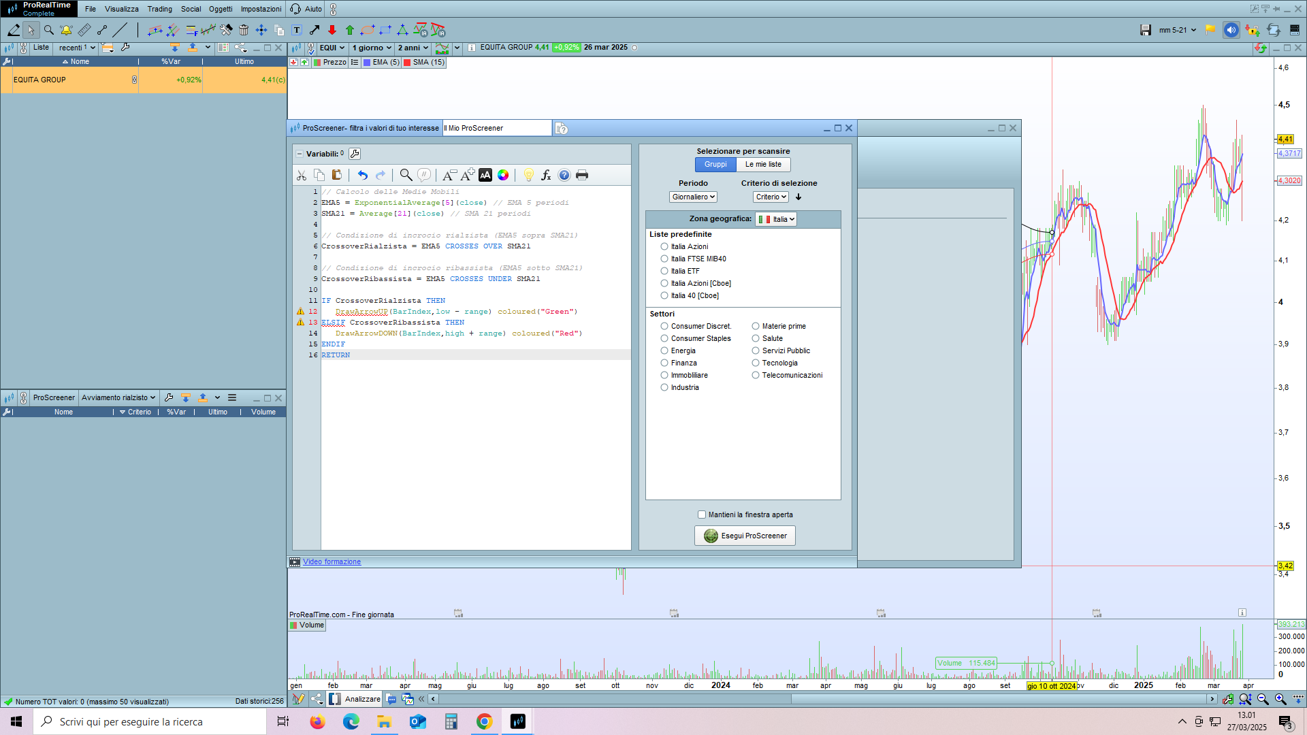Click the fx function insert icon
The width and height of the screenshot is (1307, 735).
coord(546,176)
